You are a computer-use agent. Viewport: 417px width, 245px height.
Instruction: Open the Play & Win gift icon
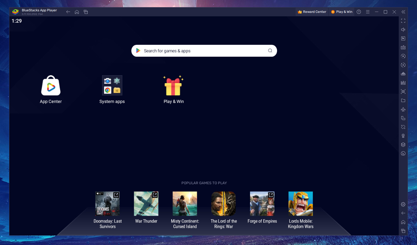coord(173,85)
